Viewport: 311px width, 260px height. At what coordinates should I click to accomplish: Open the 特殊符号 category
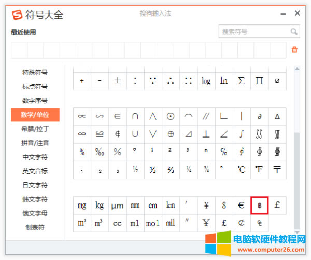[x=35, y=72]
